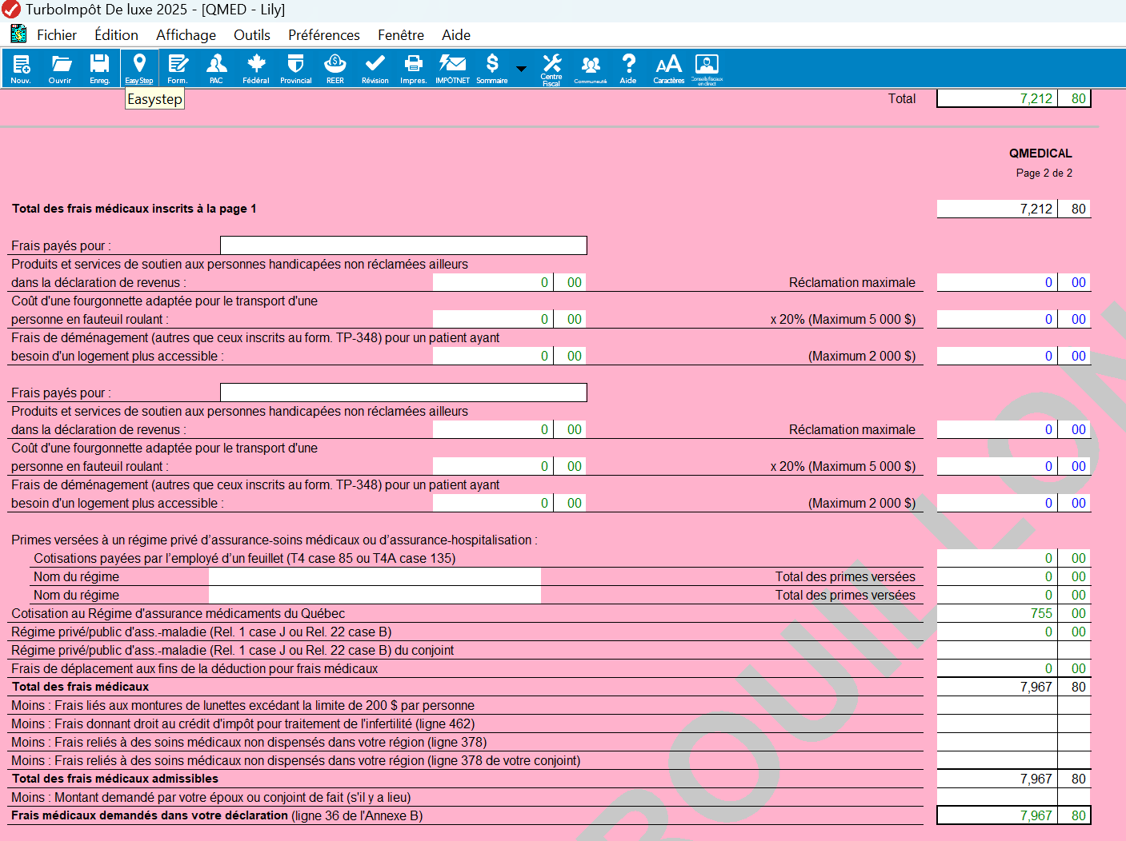Click the Frais de déplacement amount field
The image size is (1126, 841).
point(1013,668)
